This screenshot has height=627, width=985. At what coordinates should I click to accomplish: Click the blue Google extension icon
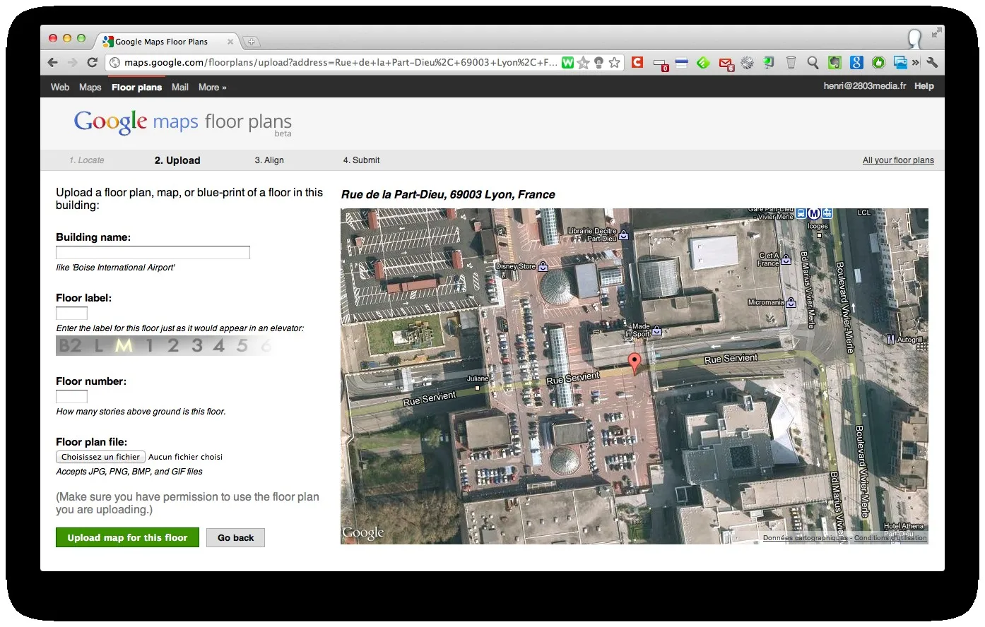[x=856, y=63]
